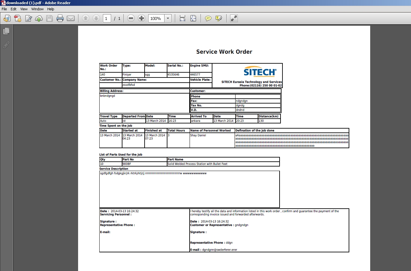
Task: Click finished at 13 March 2014 07:23
Action: click(x=155, y=137)
